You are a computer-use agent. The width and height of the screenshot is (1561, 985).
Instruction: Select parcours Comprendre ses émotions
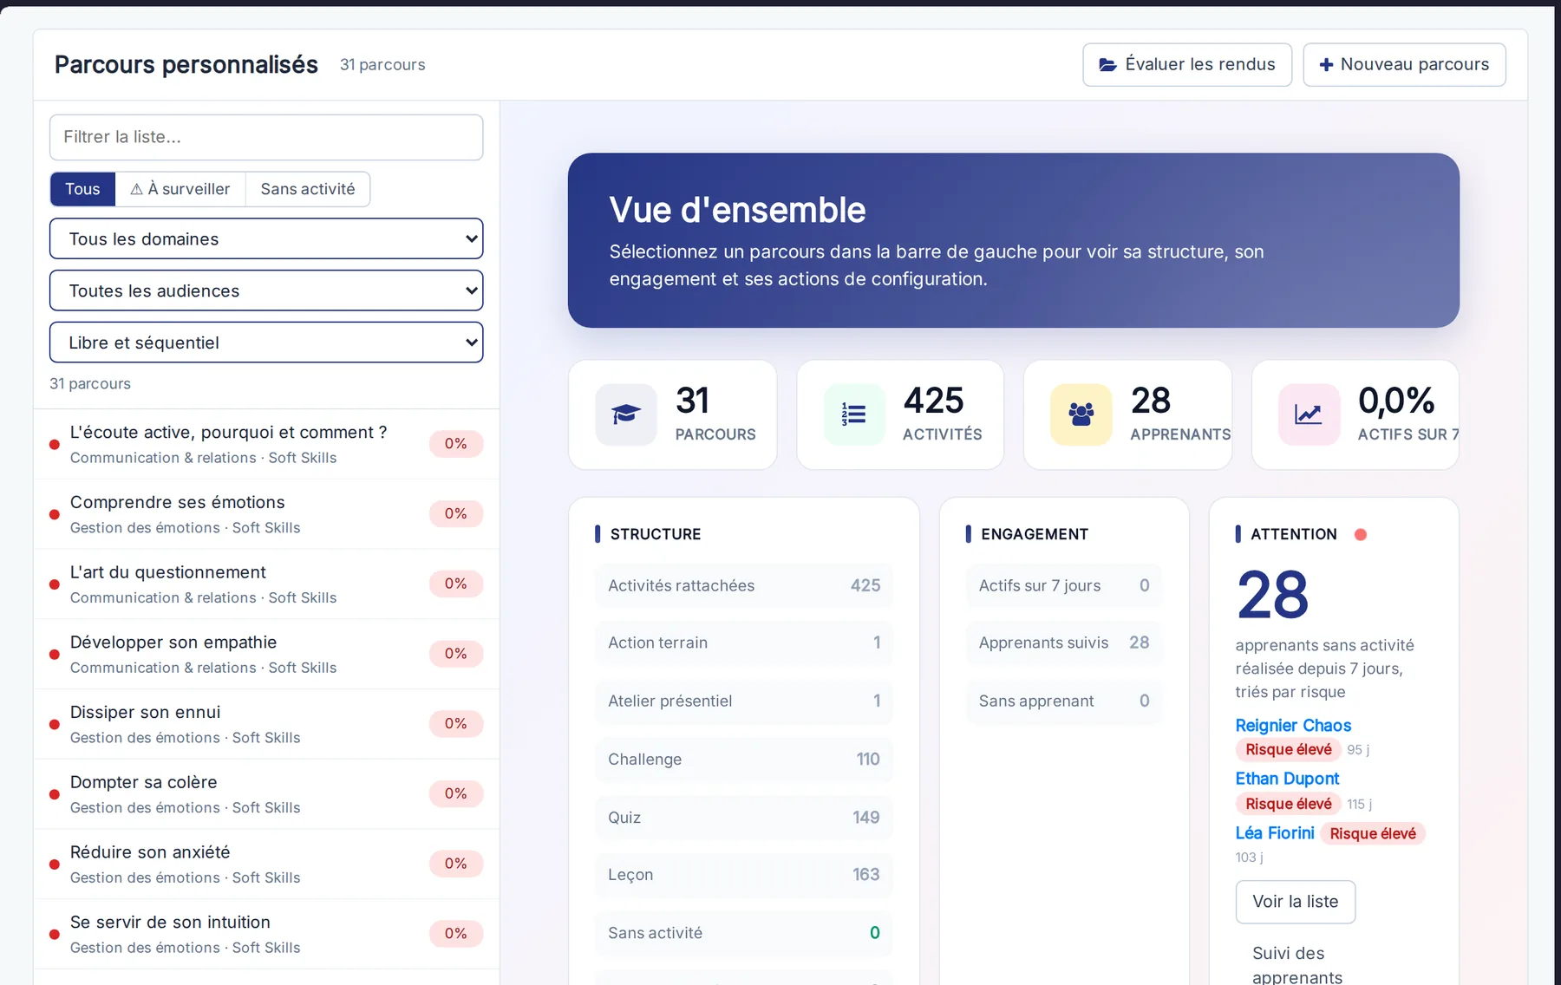pyautogui.click(x=266, y=514)
